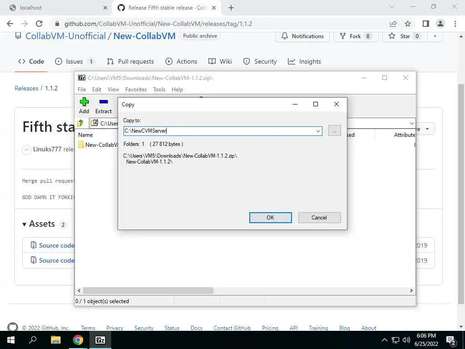The image size is (465, 349).
Task: Open Windows search from the taskbar
Action: coord(33,340)
